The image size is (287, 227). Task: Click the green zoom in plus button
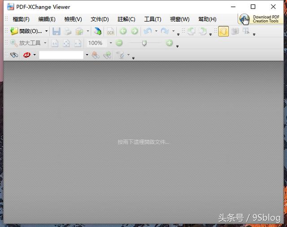(170, 43)
